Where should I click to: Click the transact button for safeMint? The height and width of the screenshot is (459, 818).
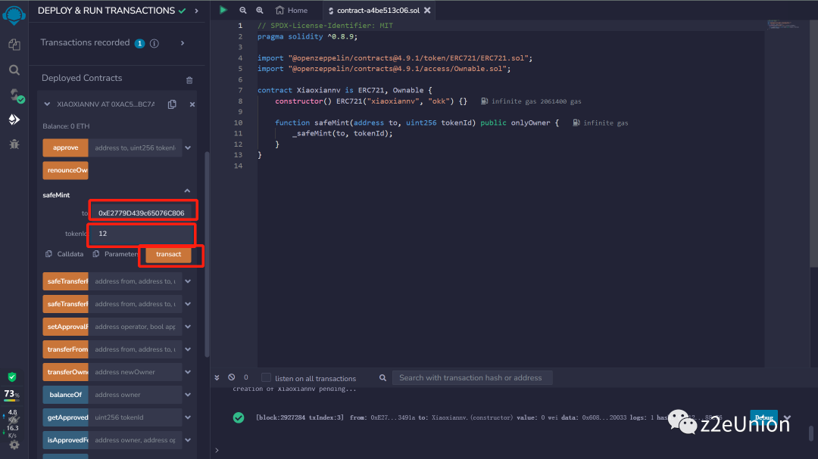point(168,255)
